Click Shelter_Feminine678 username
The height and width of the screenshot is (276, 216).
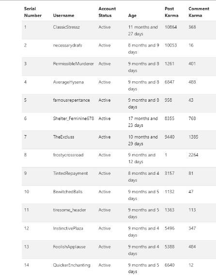point(74,119)
